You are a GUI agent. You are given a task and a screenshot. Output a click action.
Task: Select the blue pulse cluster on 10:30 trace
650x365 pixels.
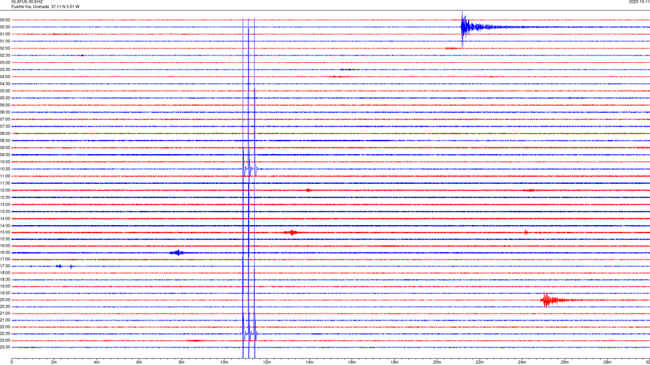(x=250, y=169)
